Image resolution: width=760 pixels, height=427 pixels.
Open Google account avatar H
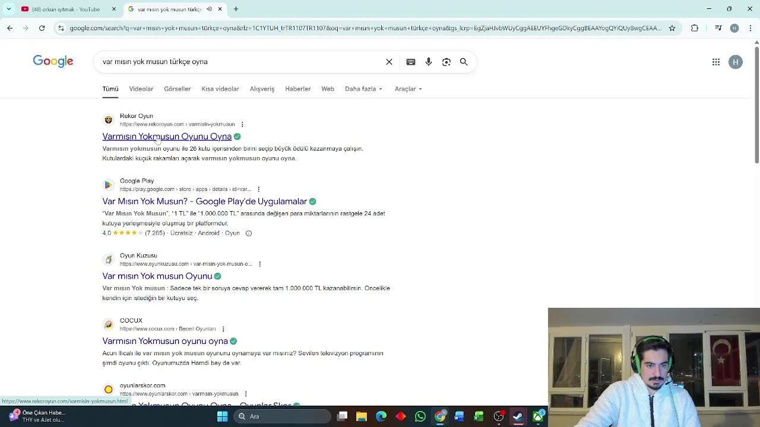coord(736,62)
